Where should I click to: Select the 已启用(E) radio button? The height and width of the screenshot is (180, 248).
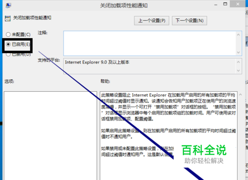click(8, 44)
